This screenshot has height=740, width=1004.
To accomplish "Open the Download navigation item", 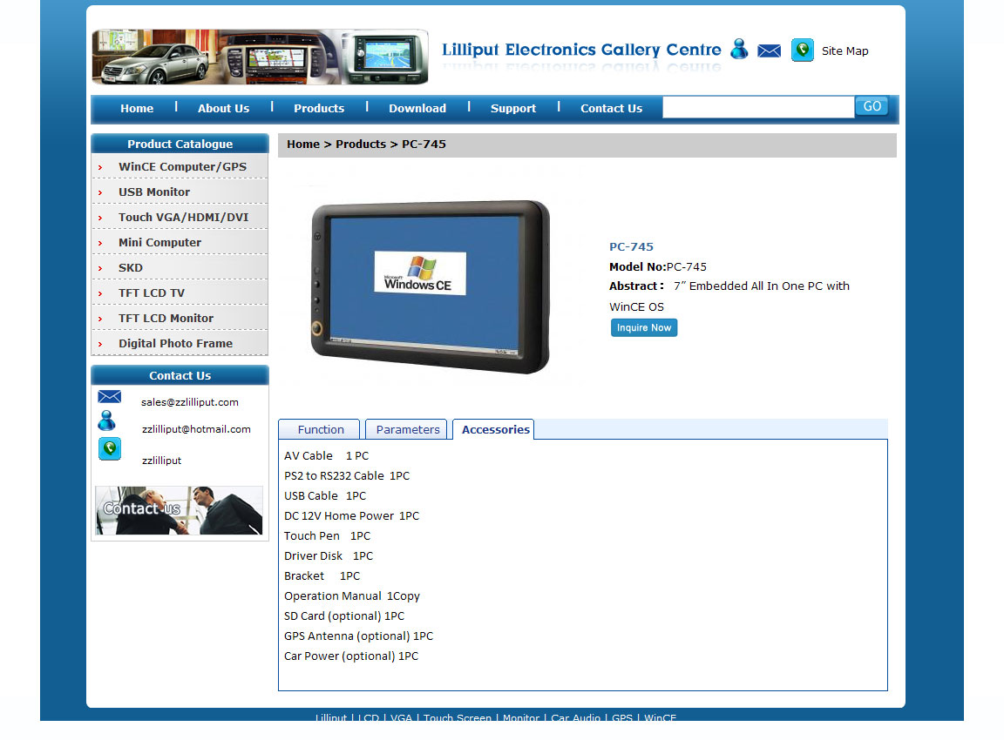I will [417, 108].
